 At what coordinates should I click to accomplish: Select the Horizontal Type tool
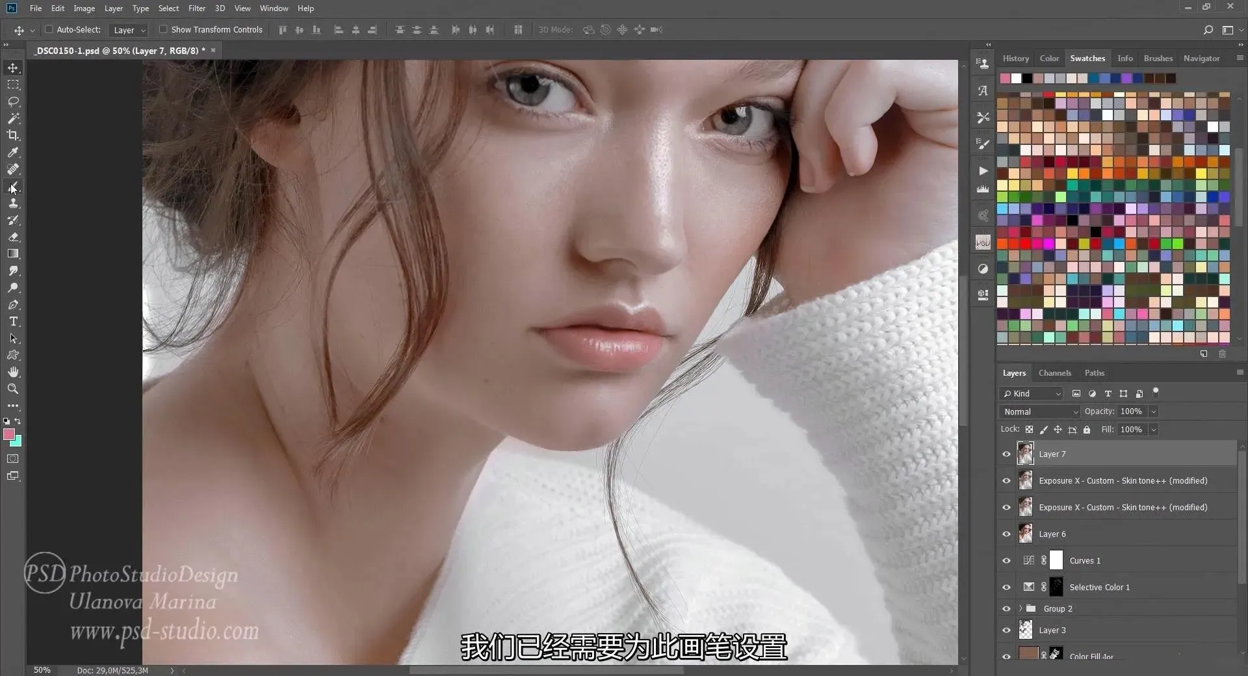13,322
